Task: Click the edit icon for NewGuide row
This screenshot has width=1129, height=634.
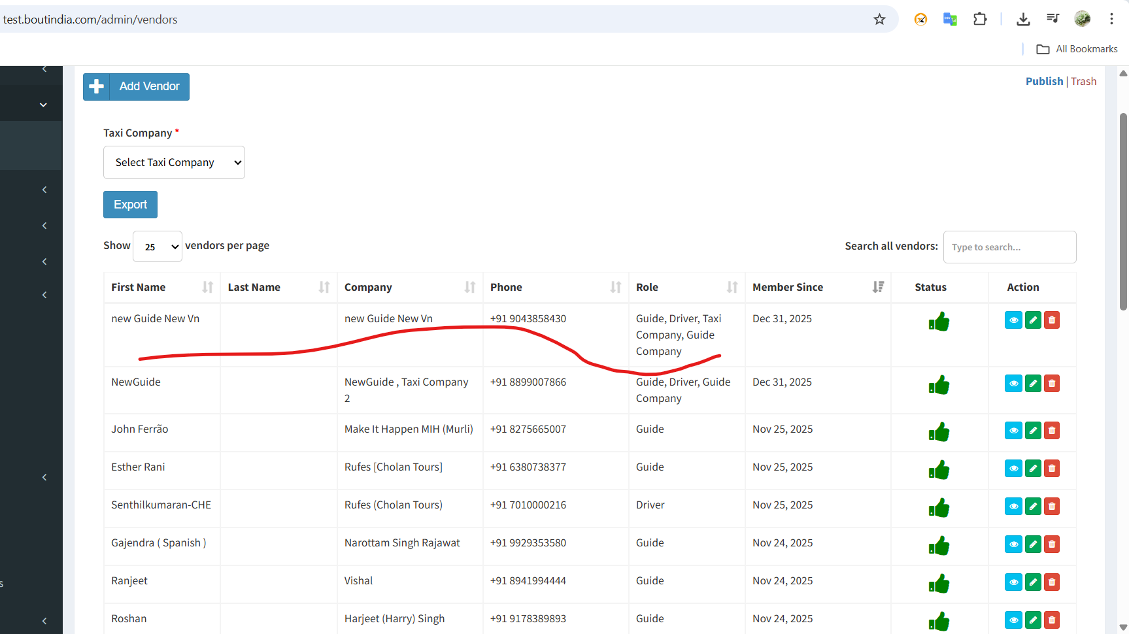Action: (x=1033, y=383)
